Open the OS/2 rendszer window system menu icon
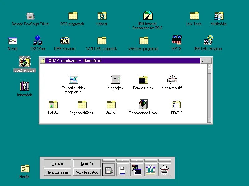The height and width of the screenshot is (186, 249). (43, 61)
